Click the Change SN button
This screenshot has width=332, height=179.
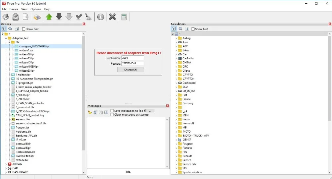130,70
